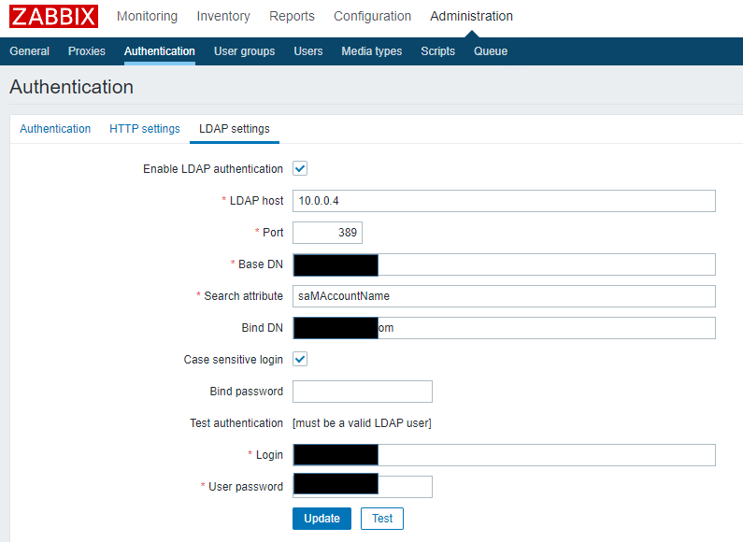
Task: Go to Users submenu
Action: click(x=308, y=51)
